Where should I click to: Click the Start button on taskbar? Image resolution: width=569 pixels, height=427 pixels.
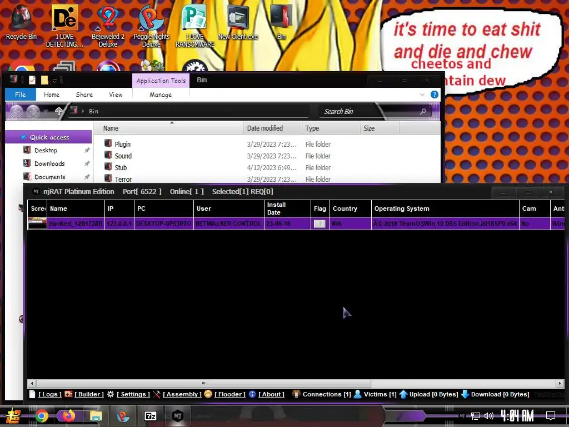point(13,416)
